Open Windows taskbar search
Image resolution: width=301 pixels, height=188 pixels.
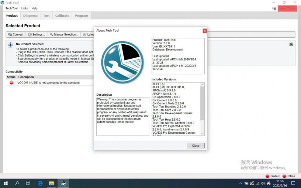click(x=17, y=183)
